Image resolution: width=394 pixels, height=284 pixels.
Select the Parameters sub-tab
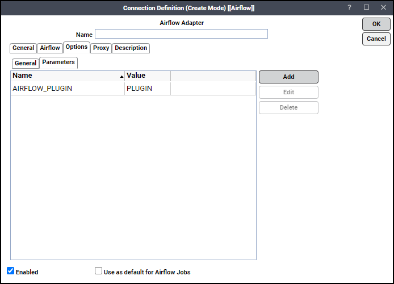pos(58,62)
